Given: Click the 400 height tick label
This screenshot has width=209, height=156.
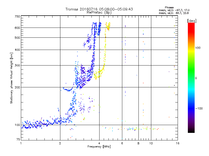Looking at the screenshot, I should 17,50.
